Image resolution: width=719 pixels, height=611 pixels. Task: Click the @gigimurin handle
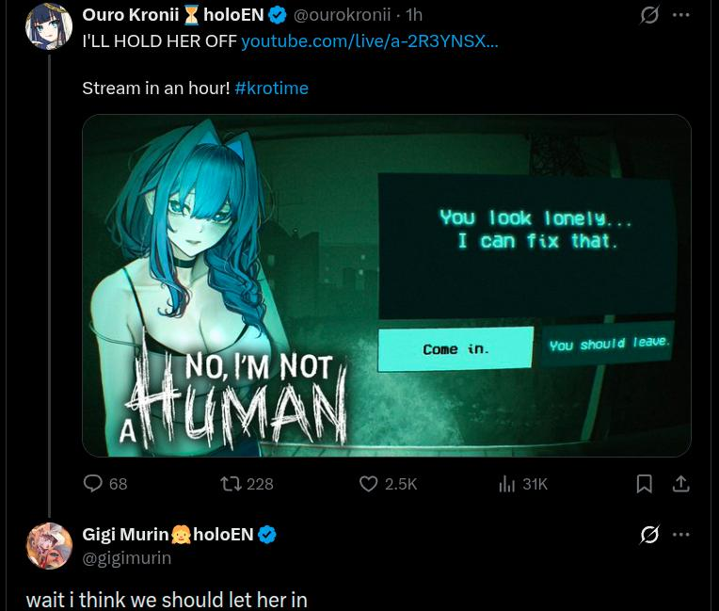[x=127, y=558]
